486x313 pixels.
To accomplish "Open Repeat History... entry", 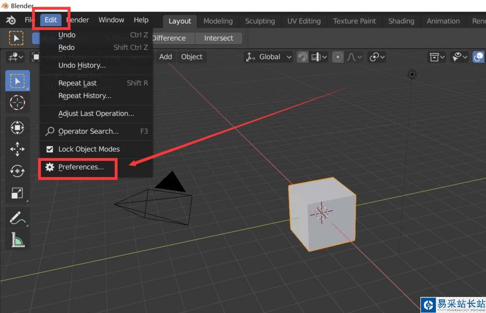I will click(96, 96).
